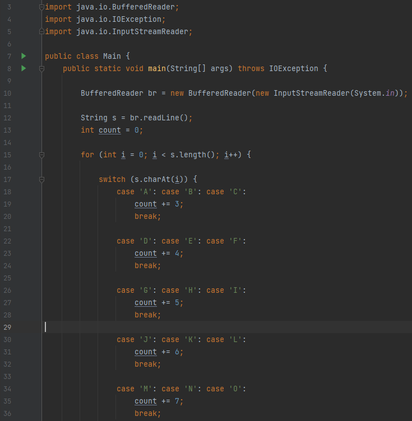Click 'count += 4;' statement
Viewport: 412px width, 421px height.
click(159, 254)
